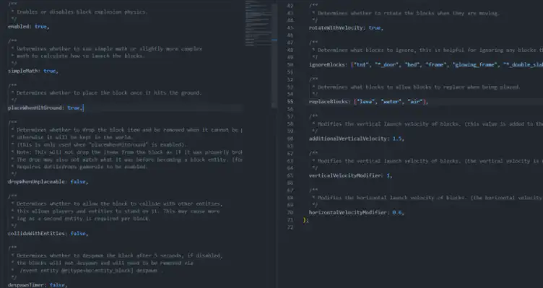Click comment line '/event entity @e[type=bo:entity_block] despawn'
The image size is (543, 288).
click(89, 271)
